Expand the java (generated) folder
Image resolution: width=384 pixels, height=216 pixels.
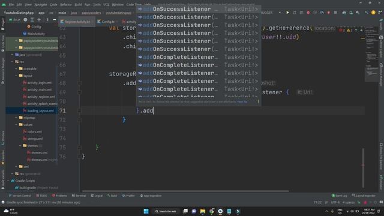point(12,55)
